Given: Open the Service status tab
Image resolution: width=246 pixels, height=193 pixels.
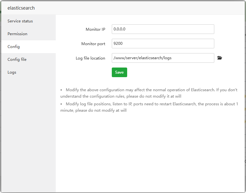Looking at the screenshot, I should pos(20,21).
